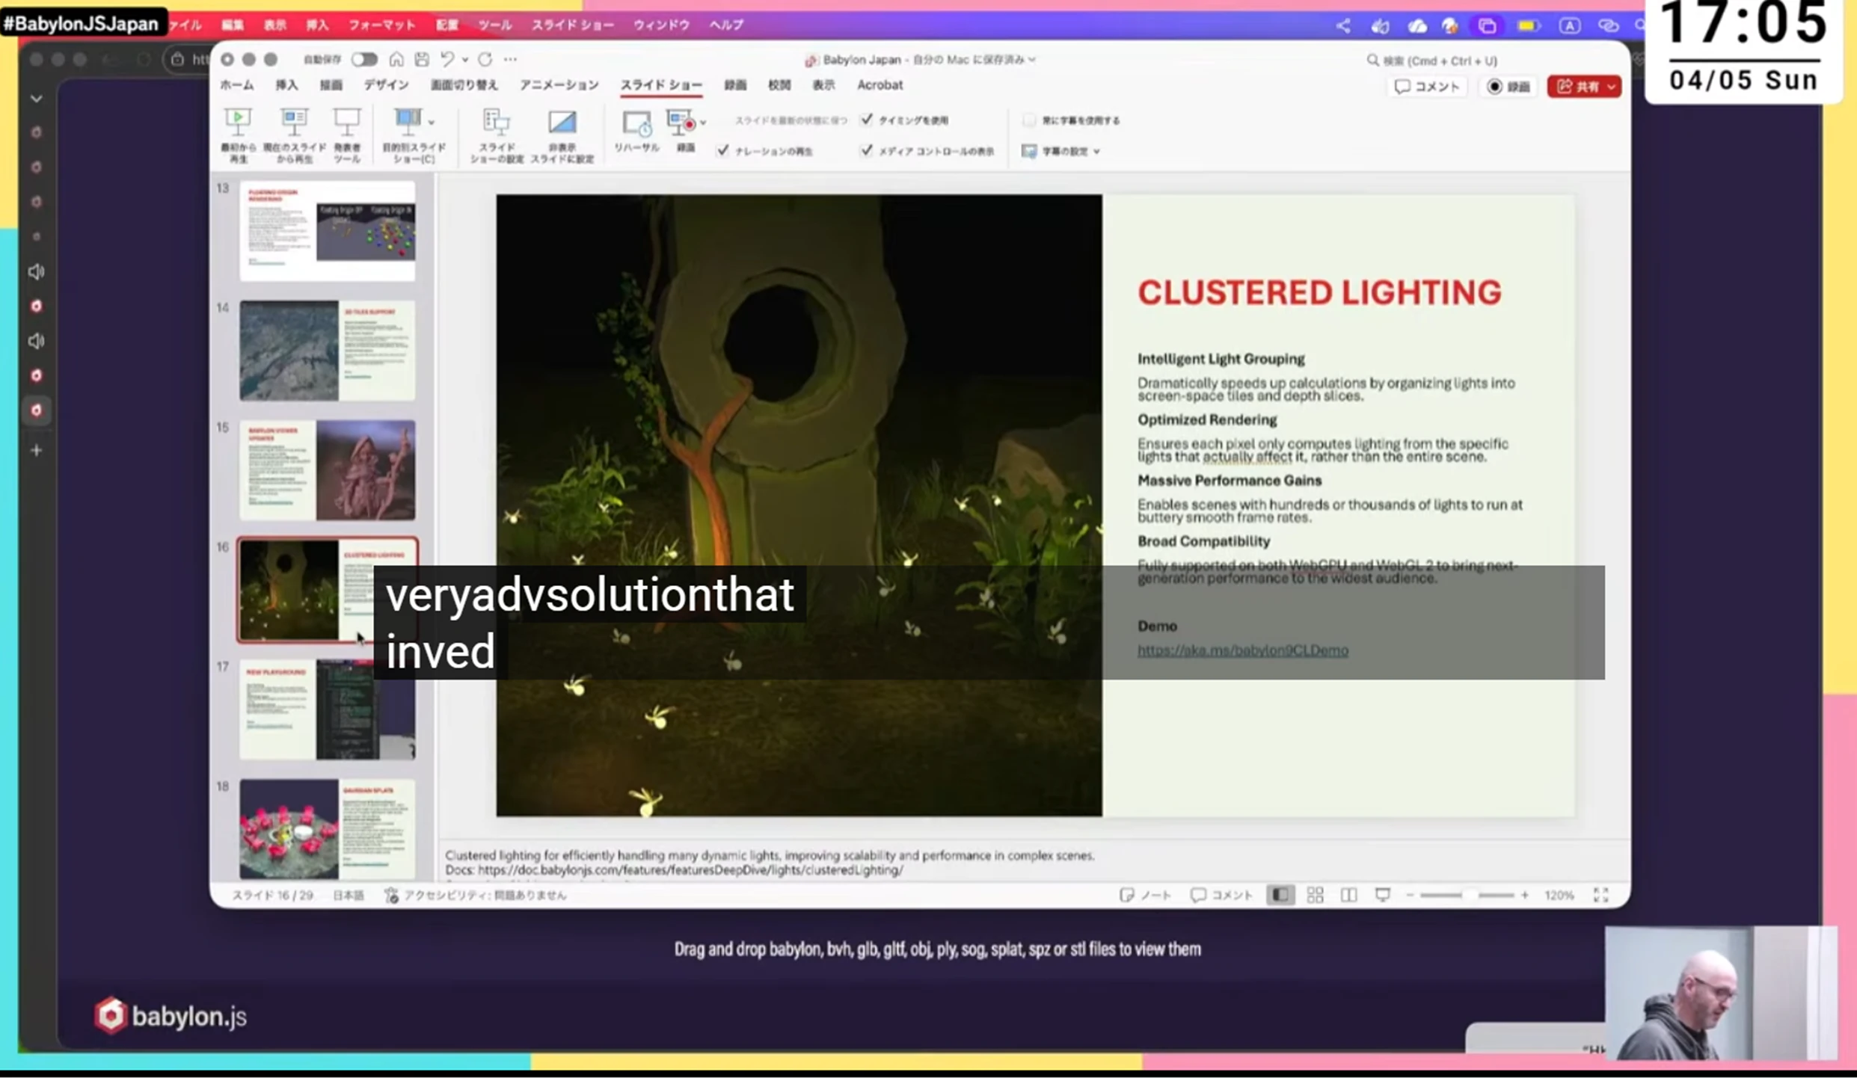Select slide 18 thumbnail
This screenshot has height=1081, width=1857.
[x=327, y=828]
